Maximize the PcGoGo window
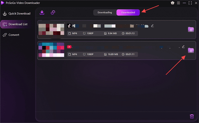This screenshot has width=199, height=123. pos(190,3)
